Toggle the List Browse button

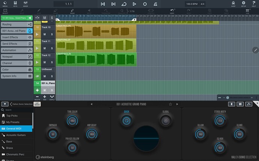pos(37,104)
